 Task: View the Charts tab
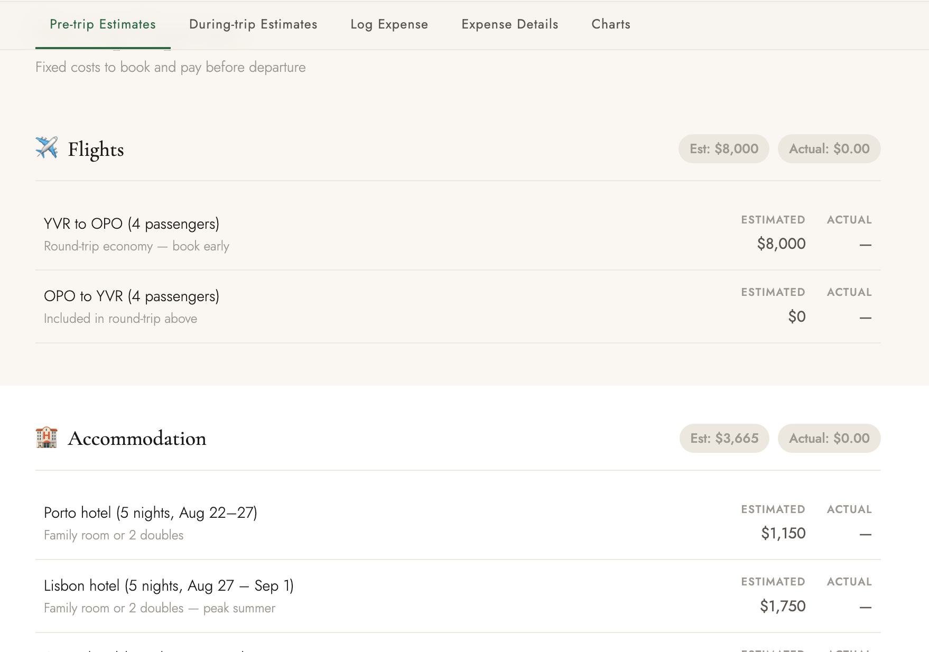(x=611, y=24)
